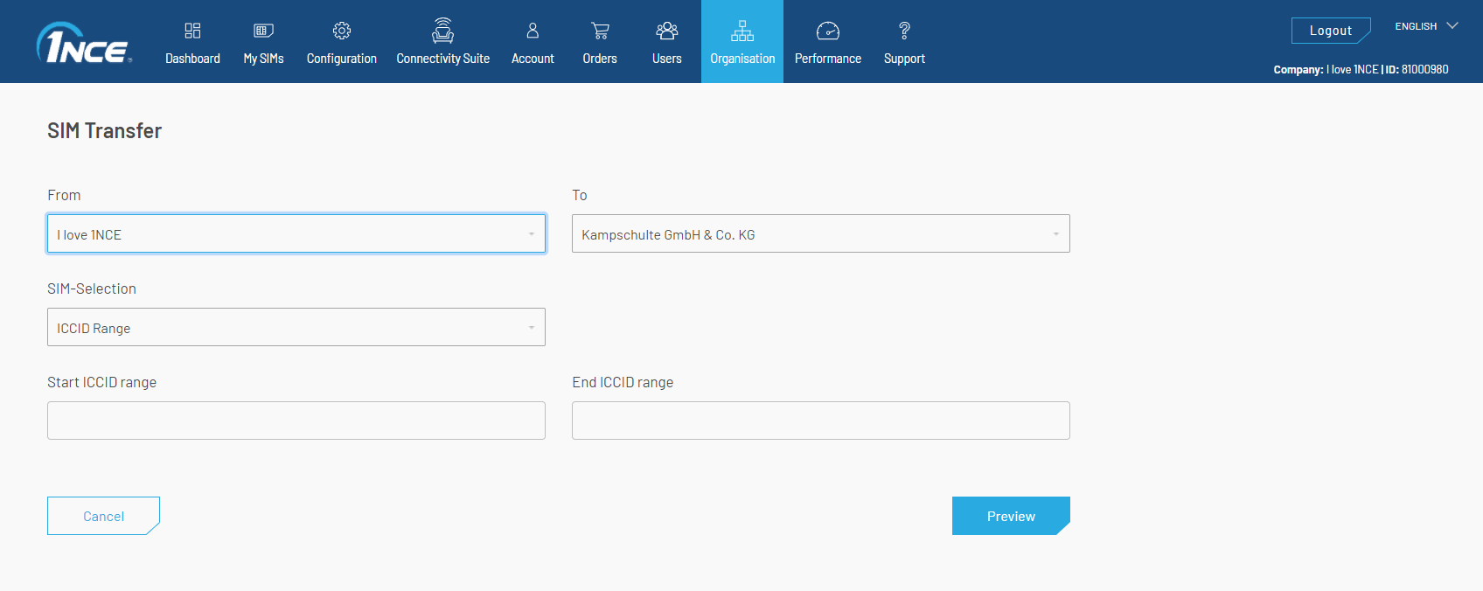The height and width of the screenshot is (591, 1483).
Task: Select the Configuration menu label
Action: [x=342, y=59]
